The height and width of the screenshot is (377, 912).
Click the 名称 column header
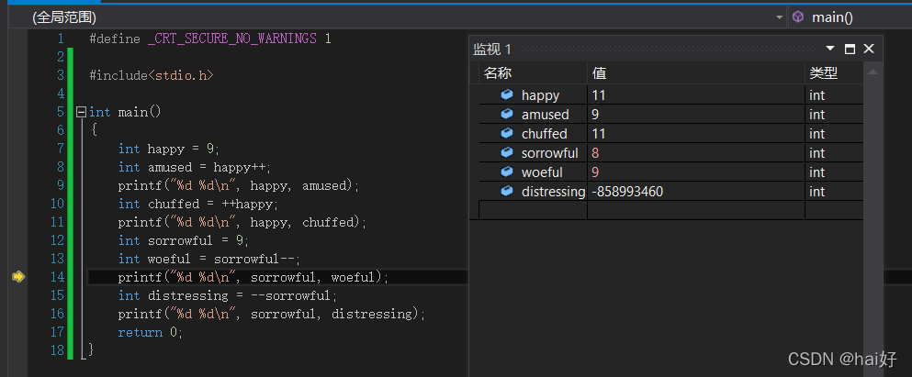pyautogui.click(x=498, y=73)
